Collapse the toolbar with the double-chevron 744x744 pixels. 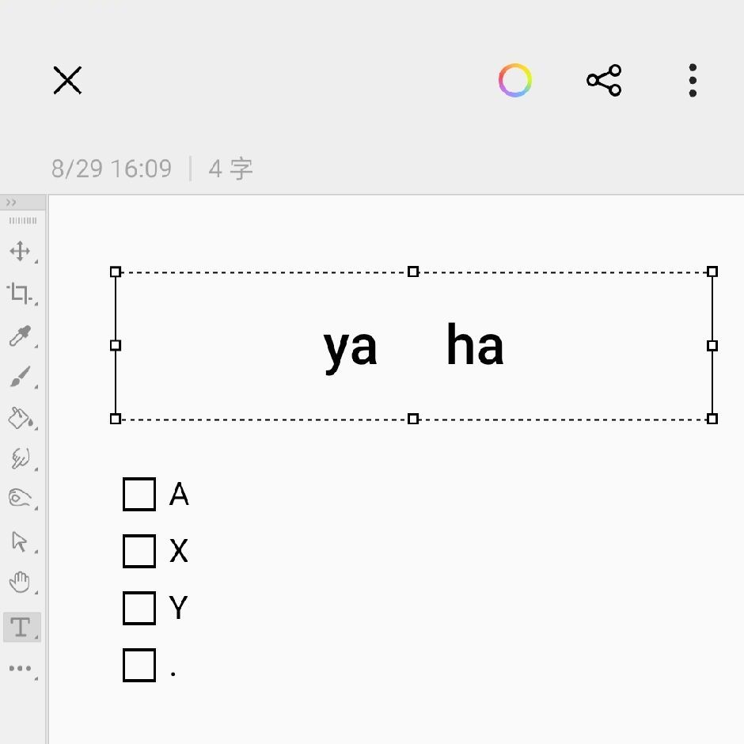pyautogui.click(x=11, y=202)
